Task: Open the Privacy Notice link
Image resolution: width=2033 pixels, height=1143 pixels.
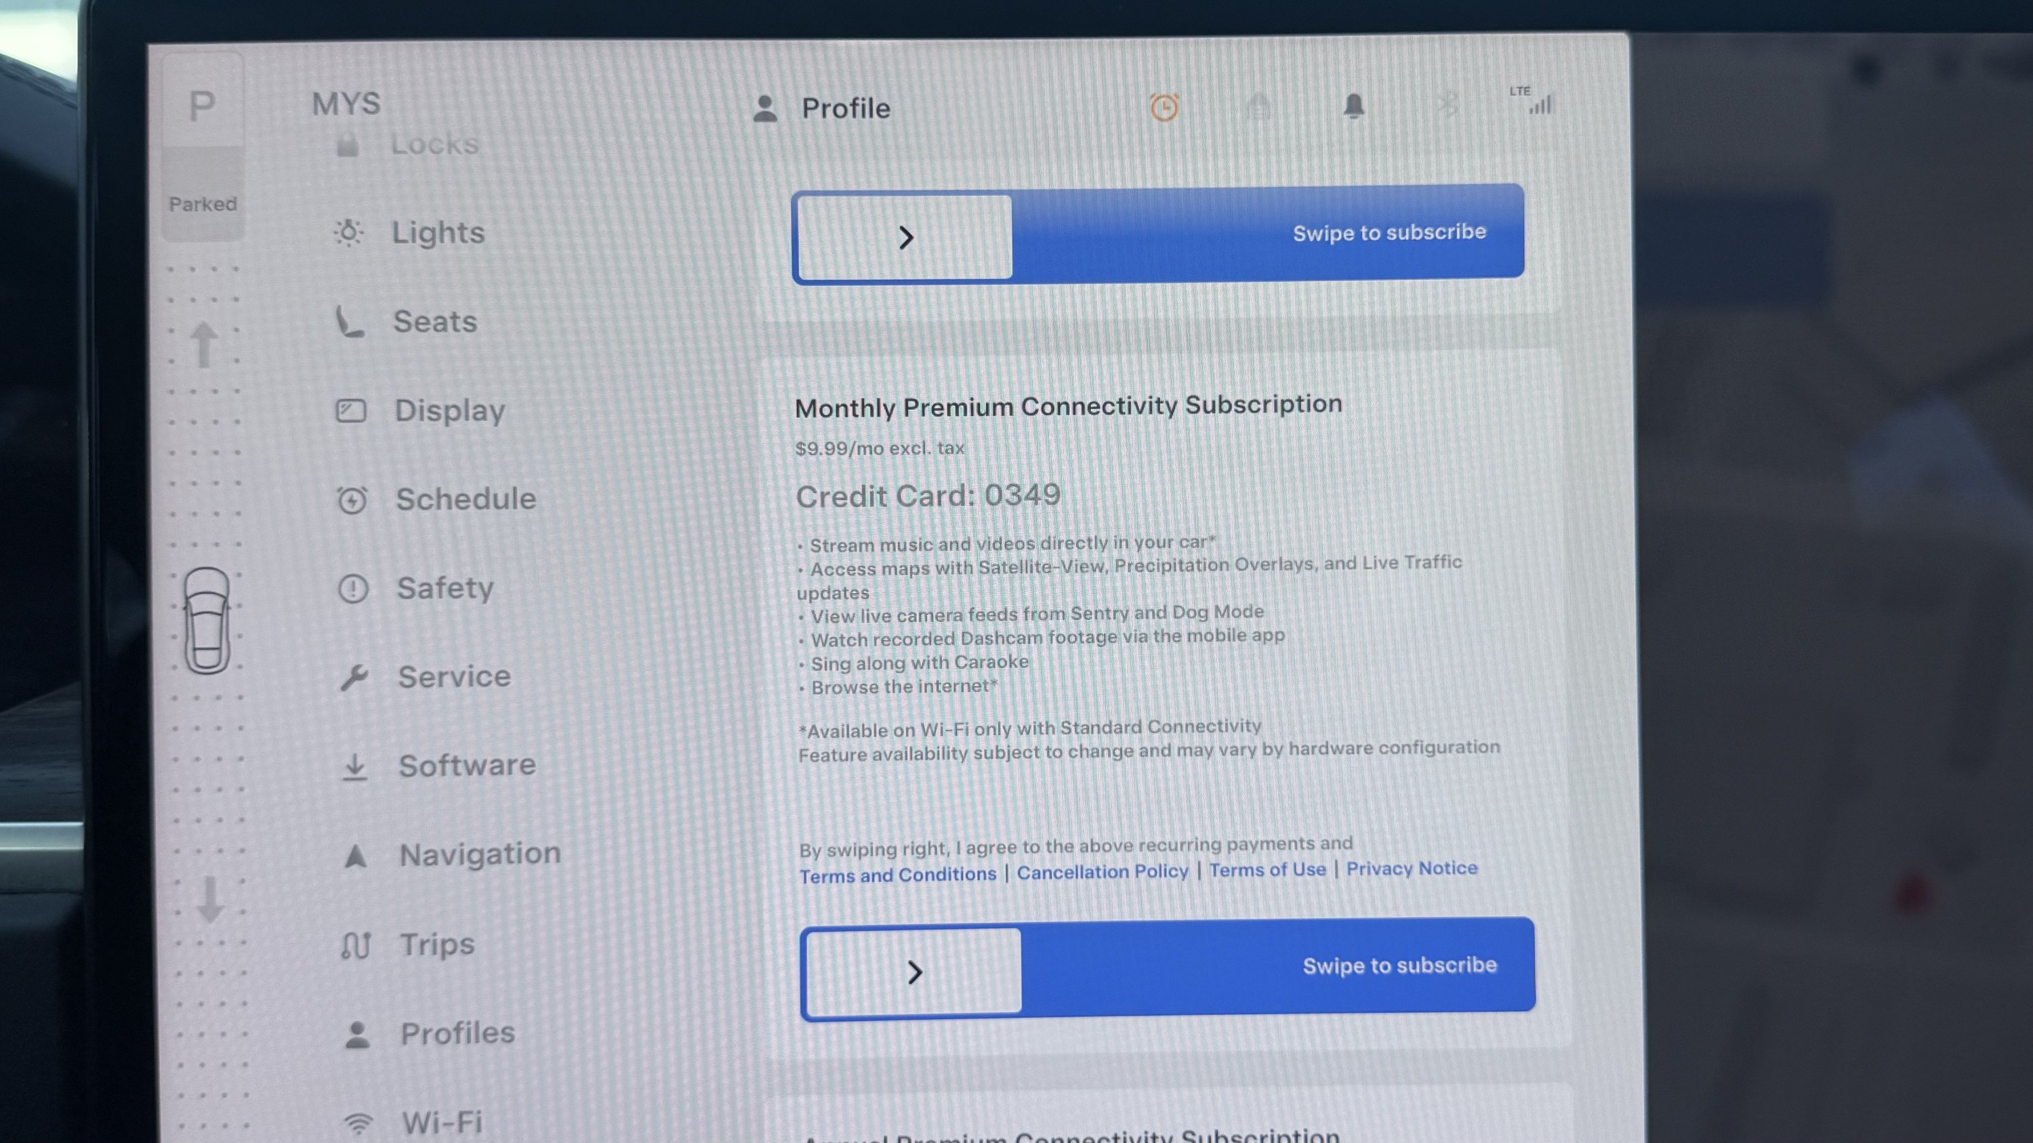Action: click(1412, 868)
